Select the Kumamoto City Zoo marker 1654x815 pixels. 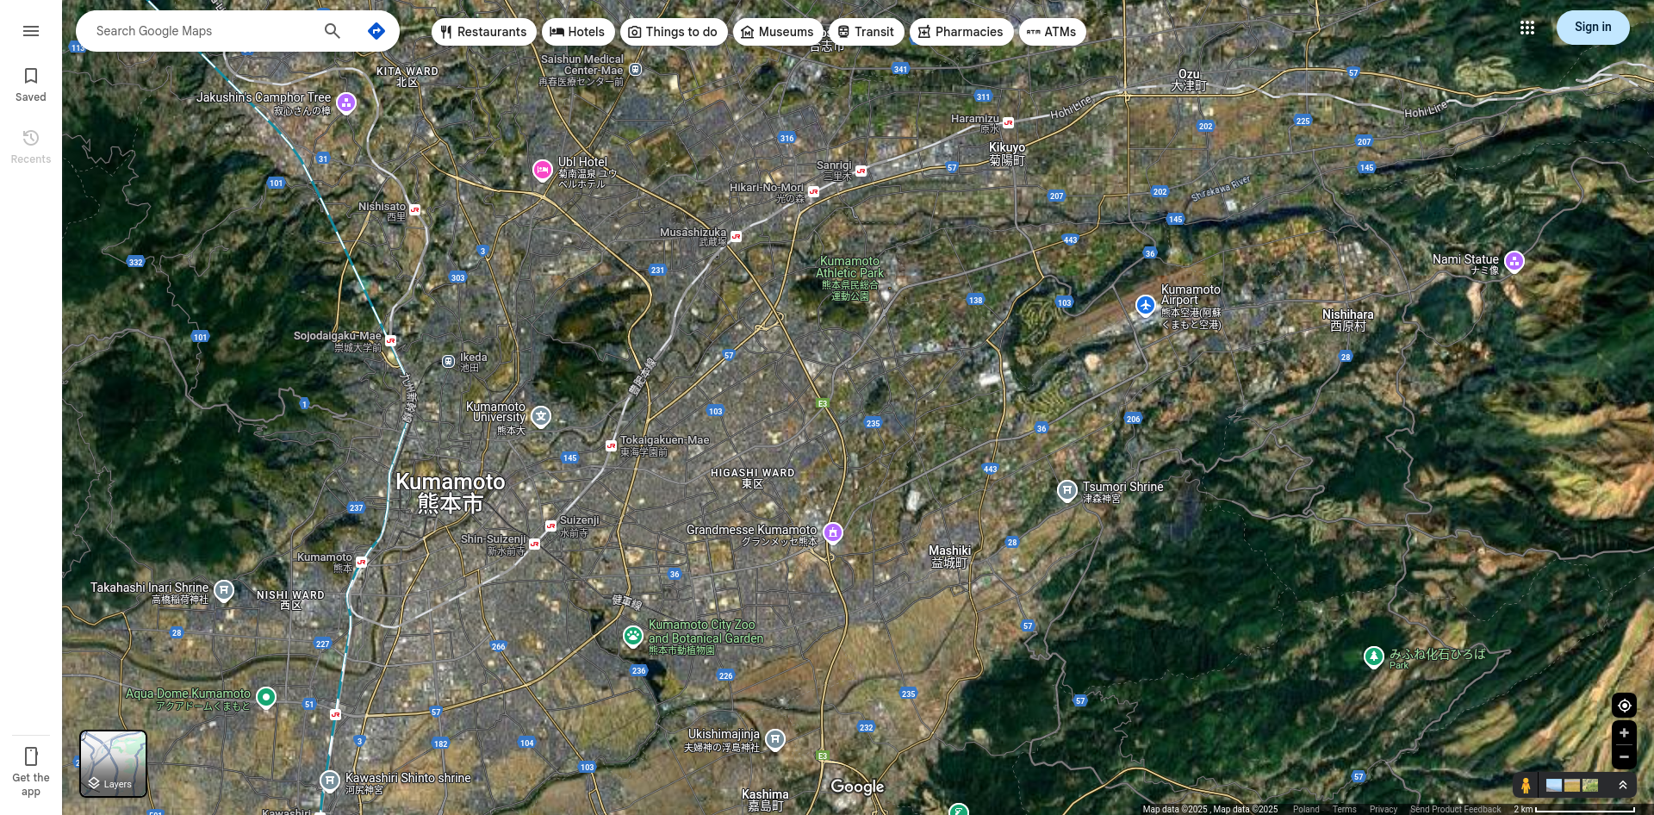click(633, 636)
